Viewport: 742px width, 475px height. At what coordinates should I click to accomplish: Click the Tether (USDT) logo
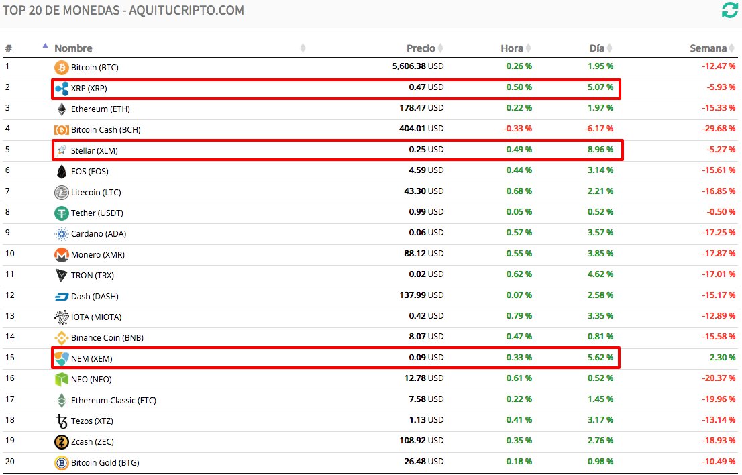coord(62,213)
